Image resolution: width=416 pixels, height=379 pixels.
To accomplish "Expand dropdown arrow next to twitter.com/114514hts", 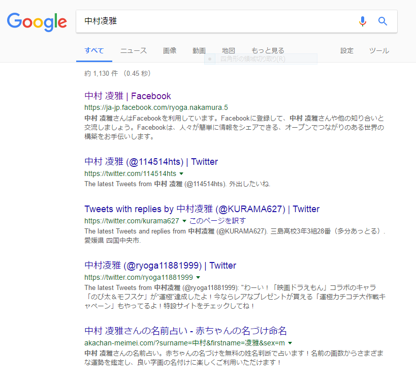I will click(x=181, y=173).
